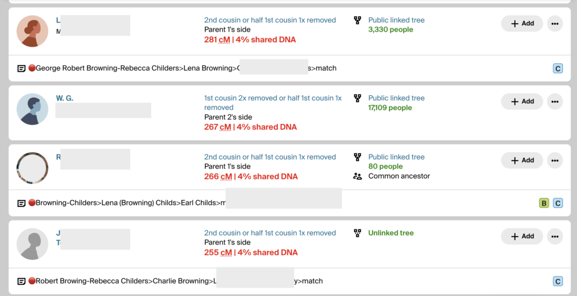The height and width of the screenshot is (296, 577).
Task: Click the green B group tag
Action: click(x=544, y=204)
